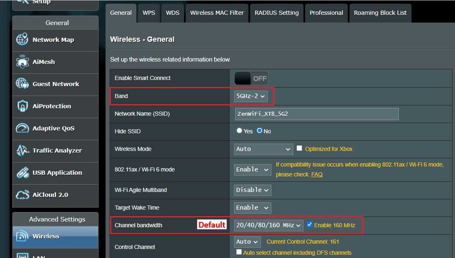Screen dimensions: 455x258
Task: Switch to the WPS tab
Action: (x=149, y=13)
